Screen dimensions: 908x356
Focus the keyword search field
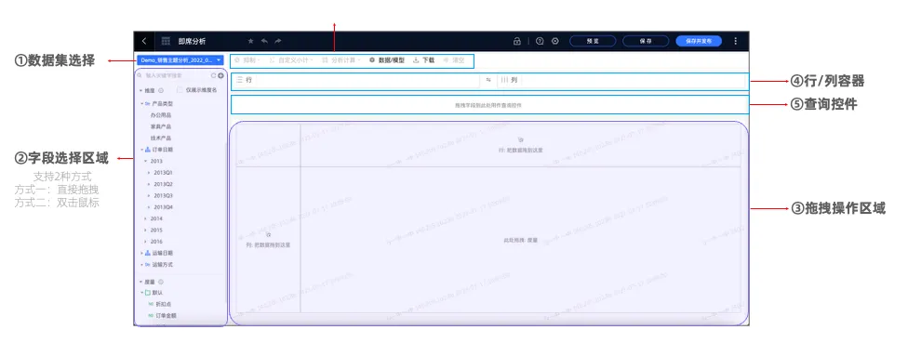172,75
